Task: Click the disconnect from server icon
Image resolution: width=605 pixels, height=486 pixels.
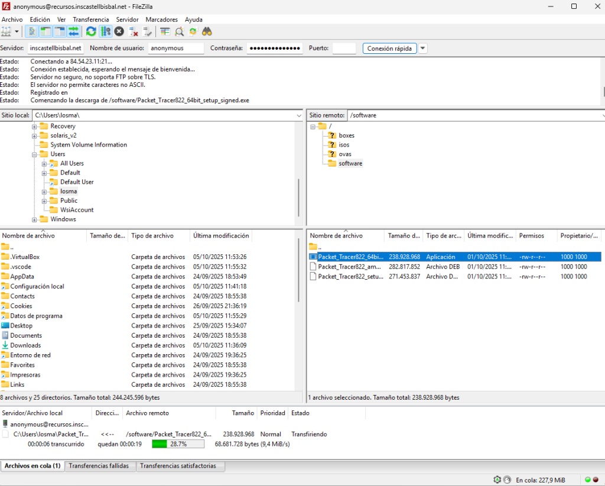Action: tap(134, 31)
